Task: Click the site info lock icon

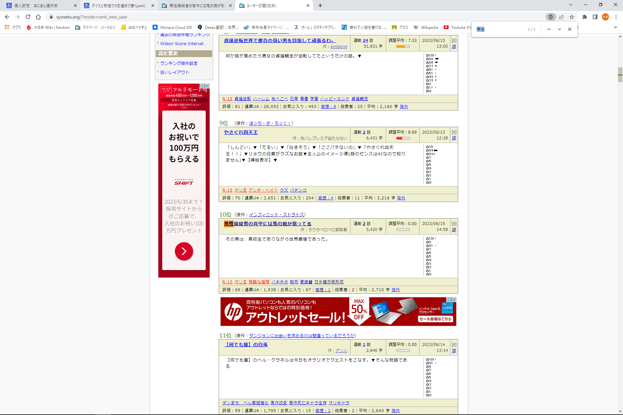Action: [51, 17]
